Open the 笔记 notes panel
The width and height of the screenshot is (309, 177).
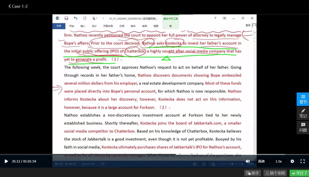pos(303,113)
